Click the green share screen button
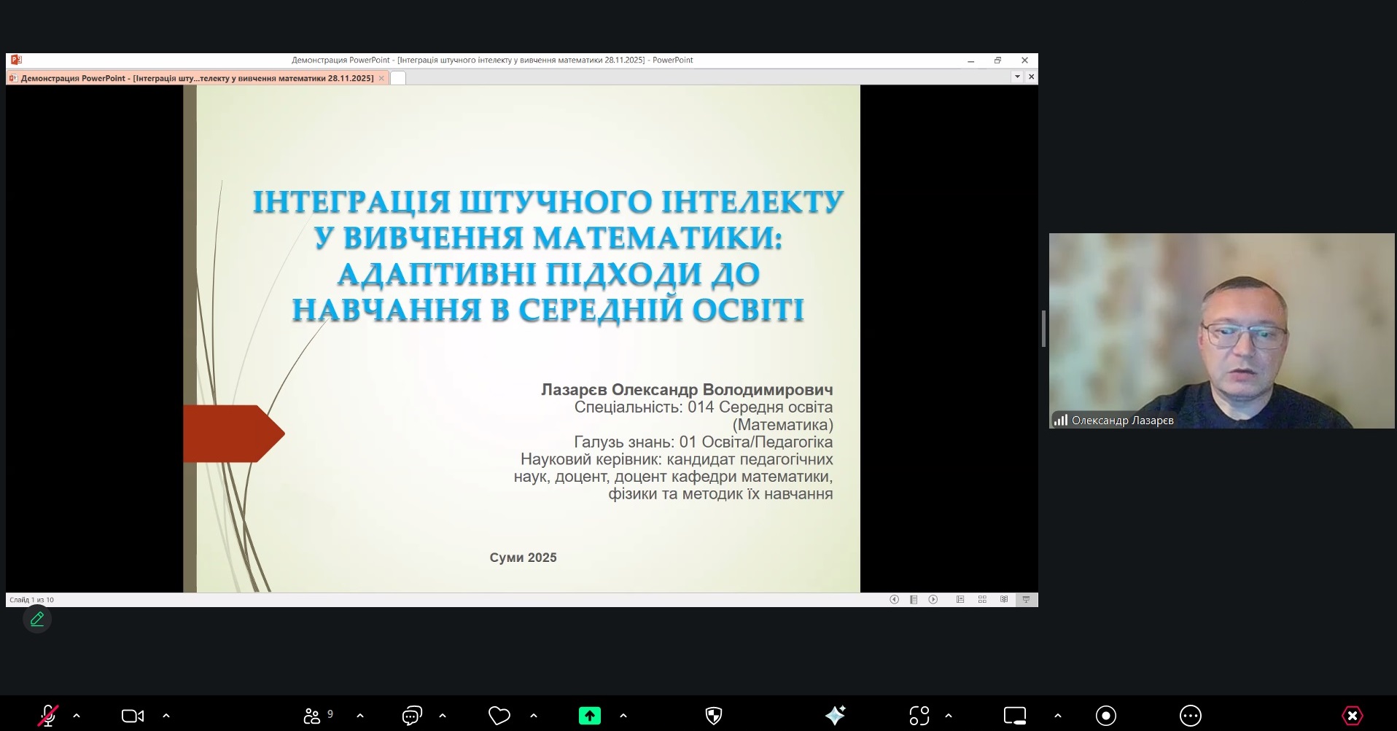The image size is (1397, 731). click(590, 716)
